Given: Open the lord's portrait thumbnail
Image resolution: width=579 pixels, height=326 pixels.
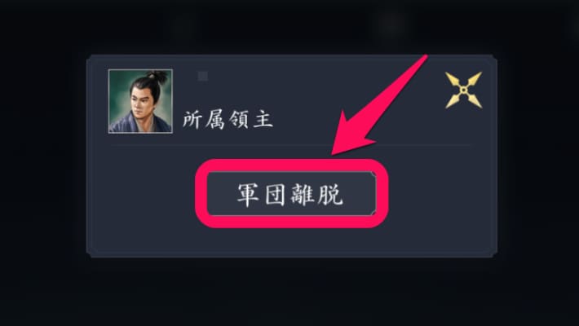Looking at the screenshot, I should coord(140,101).
